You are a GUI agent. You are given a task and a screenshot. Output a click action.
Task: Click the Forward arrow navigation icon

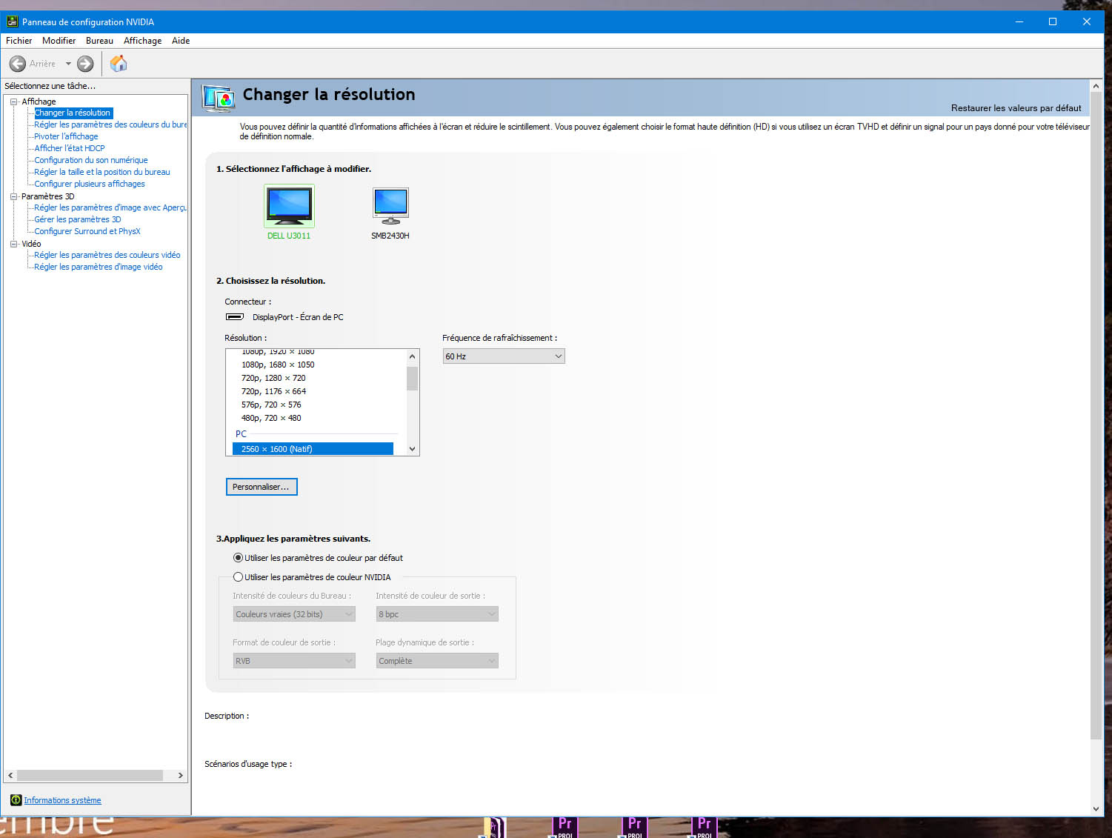click(86, 64)
